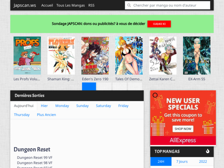Click the flame icon beside Top Mangas
The image size is (224, 168).
click(x=208, y=151)
